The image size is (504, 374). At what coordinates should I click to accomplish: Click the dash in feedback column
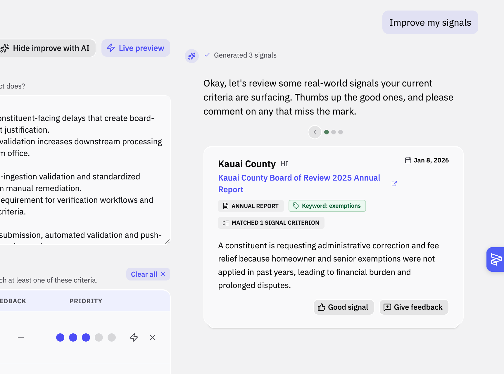coord(21,338)
